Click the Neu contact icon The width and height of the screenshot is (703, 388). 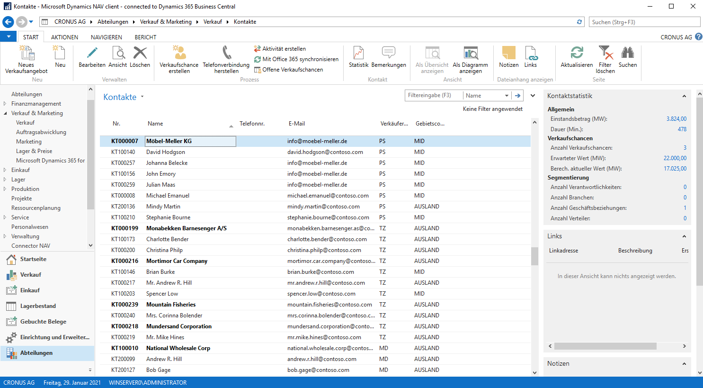(60, 53)
